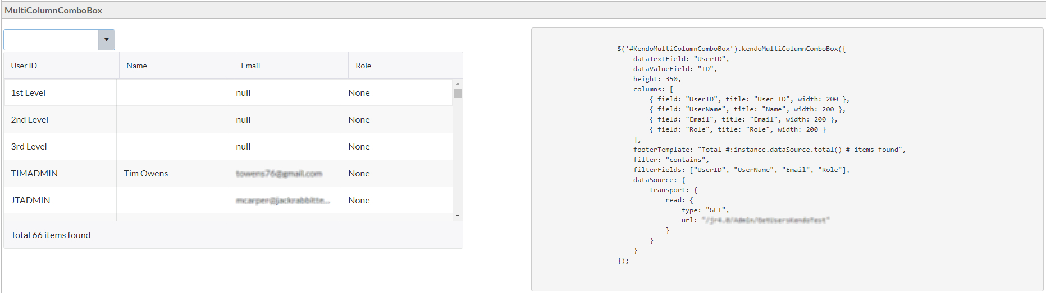Click null email cell in 1st Level row
1046x293 pixels.
(243, 93)
